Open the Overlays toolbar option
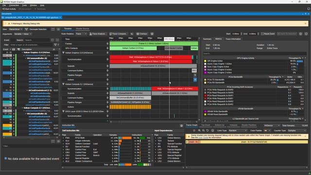 (142, 34)
